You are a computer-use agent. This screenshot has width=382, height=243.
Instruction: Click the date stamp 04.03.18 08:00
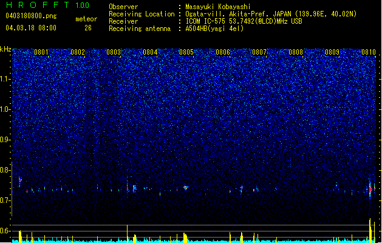31,28
